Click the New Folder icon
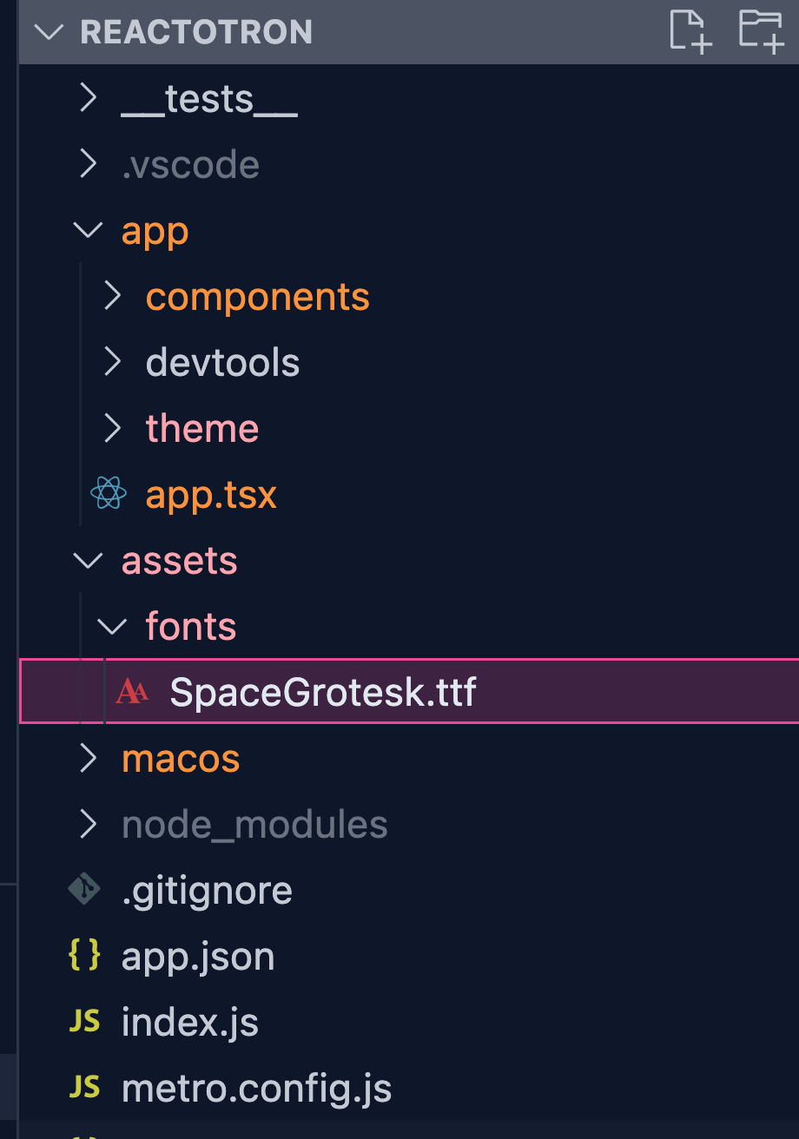The width and height of the screenshot is (799, 1139). click(x=762, y=31)
